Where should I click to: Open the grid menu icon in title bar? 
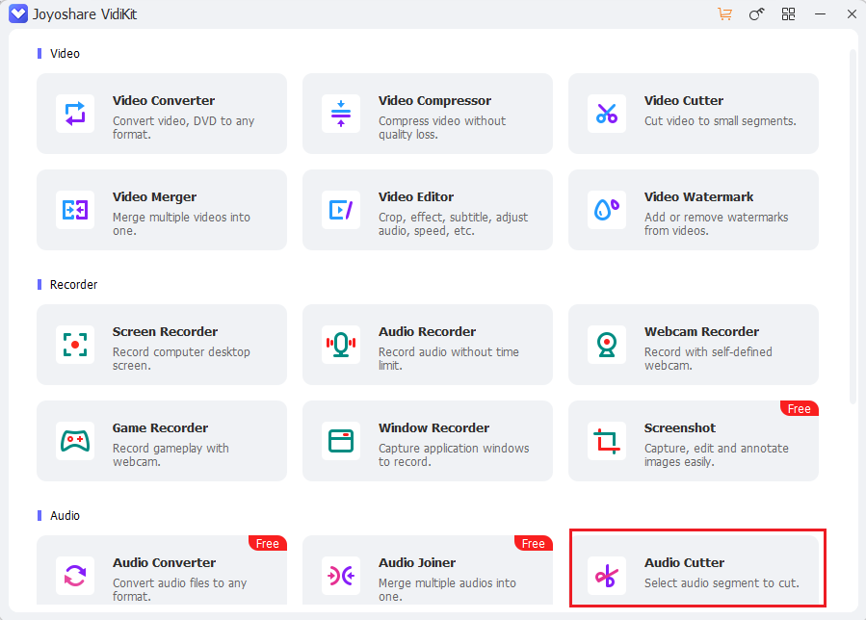[788, 13]
